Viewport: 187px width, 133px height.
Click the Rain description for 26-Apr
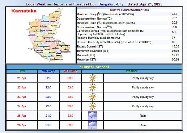point(143,125)
